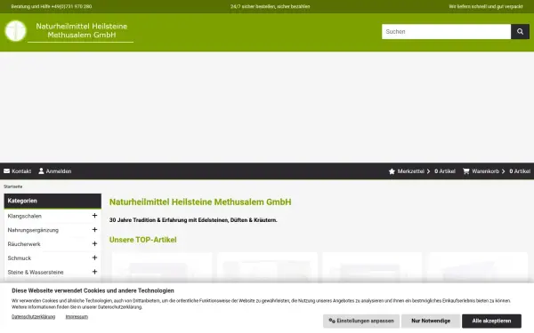Click the Startseite breadcrumb
Viewport: 534px width, 333px height.
coord(13,186)
